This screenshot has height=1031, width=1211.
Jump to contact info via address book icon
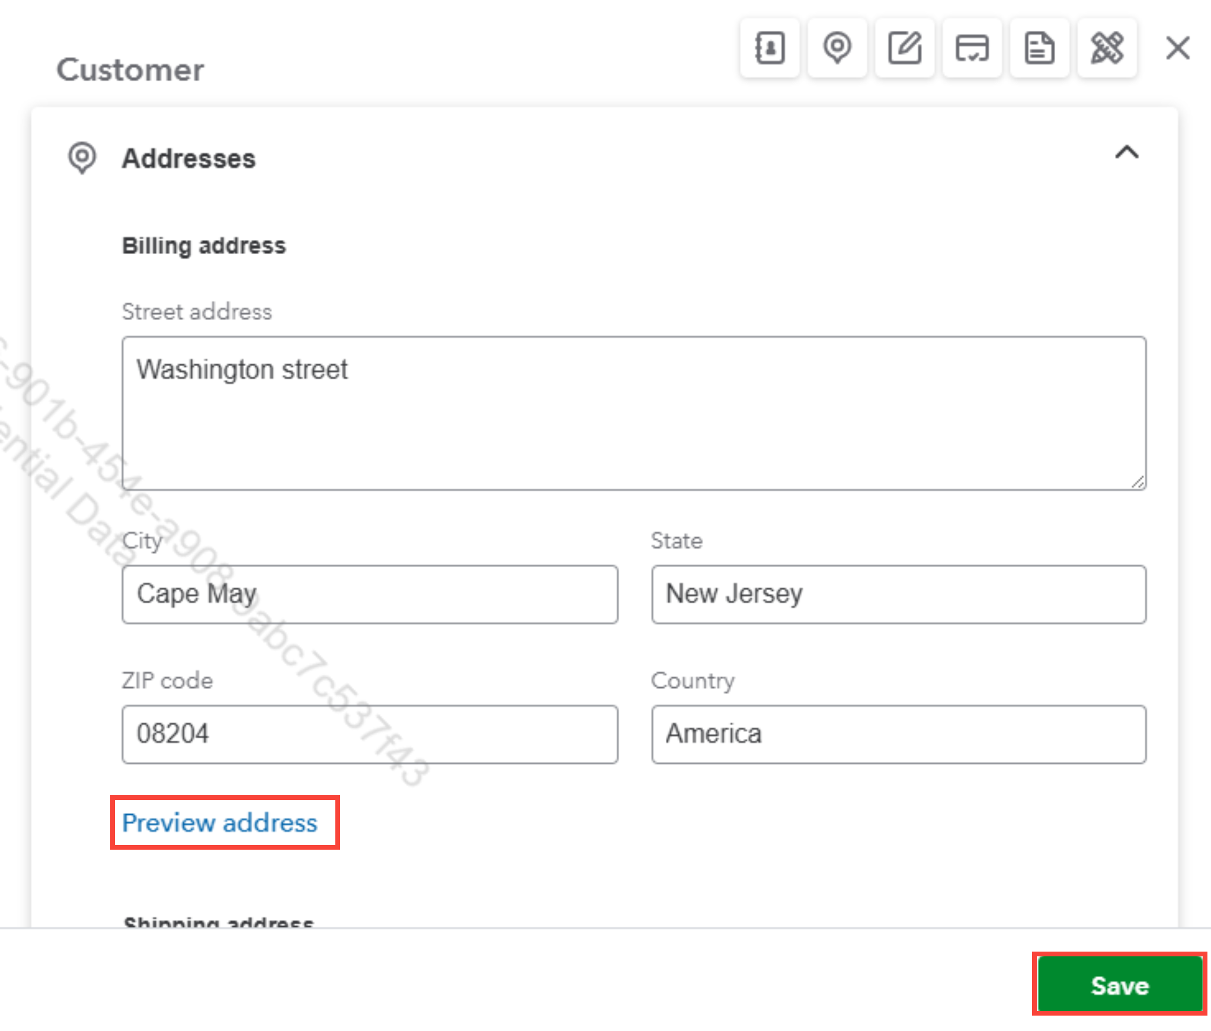(769, 48)
